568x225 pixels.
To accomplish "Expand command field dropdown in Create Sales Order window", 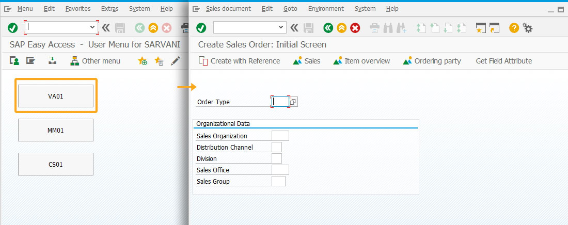I will point(281,27).
